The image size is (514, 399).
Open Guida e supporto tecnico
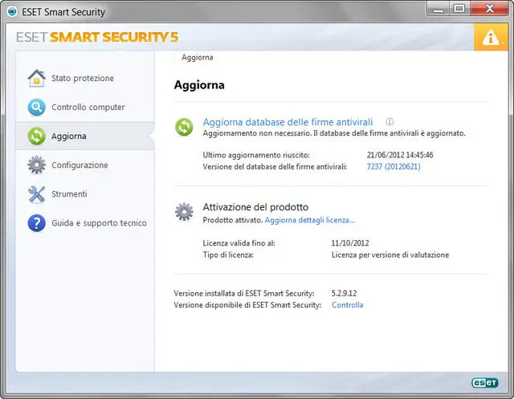point(99,222)
